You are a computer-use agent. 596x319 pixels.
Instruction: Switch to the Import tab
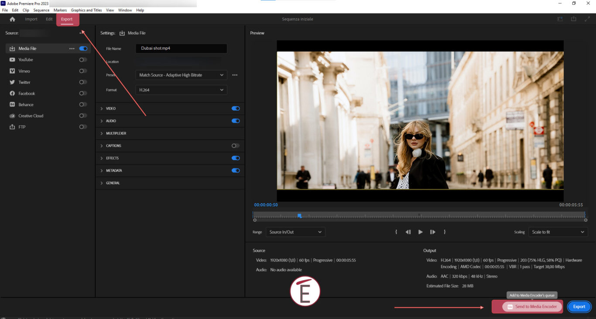(31, 19)
